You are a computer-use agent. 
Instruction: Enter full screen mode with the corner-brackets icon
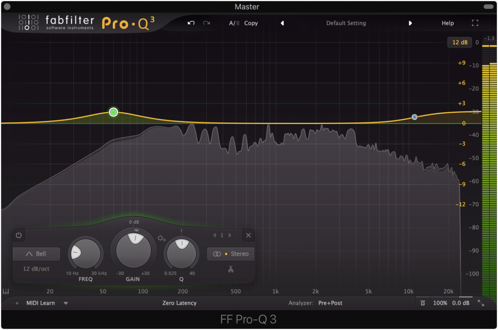click(475, 23)
